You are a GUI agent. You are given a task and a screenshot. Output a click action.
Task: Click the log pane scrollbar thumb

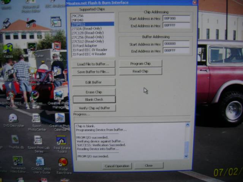pos(187,147)
